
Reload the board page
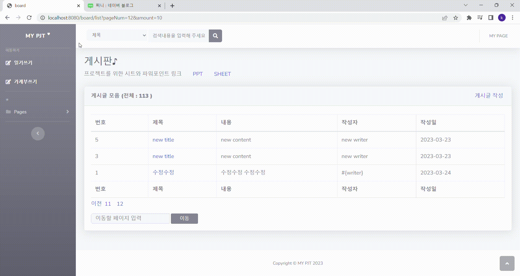point(29,18)
